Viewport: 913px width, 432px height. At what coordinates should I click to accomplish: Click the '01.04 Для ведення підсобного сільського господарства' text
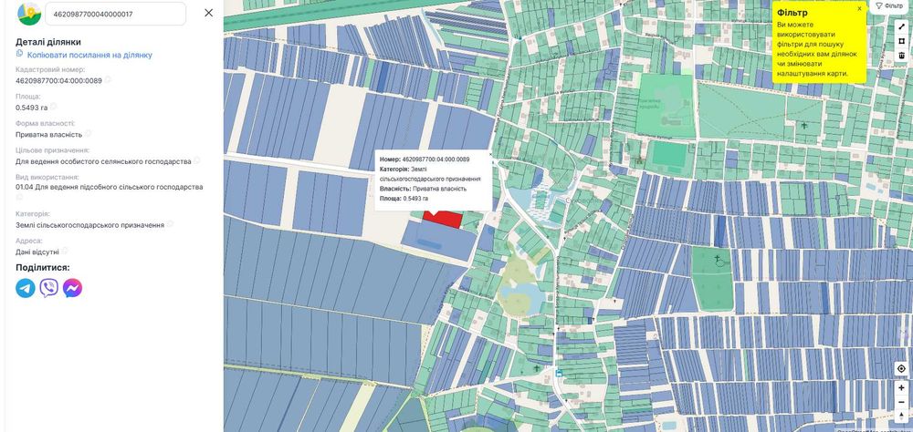pyautogui.click(x=110, y=187)
